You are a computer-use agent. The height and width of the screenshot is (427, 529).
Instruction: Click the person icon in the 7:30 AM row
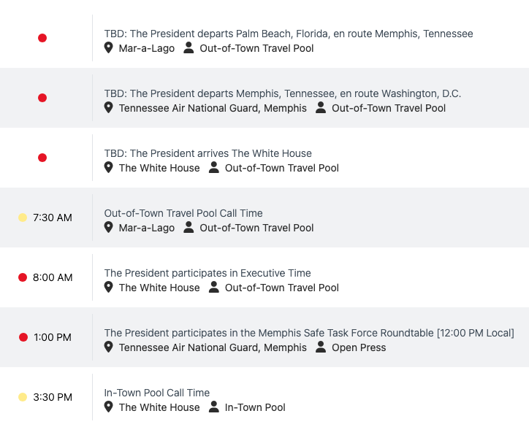click(189, 228)
